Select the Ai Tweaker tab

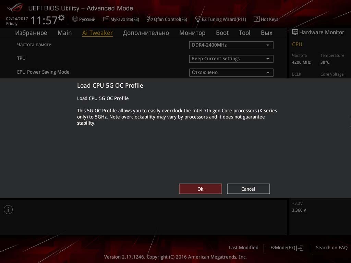pos(97,33)
